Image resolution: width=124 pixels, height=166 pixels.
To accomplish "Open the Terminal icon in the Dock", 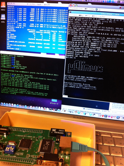I will 56,110.
